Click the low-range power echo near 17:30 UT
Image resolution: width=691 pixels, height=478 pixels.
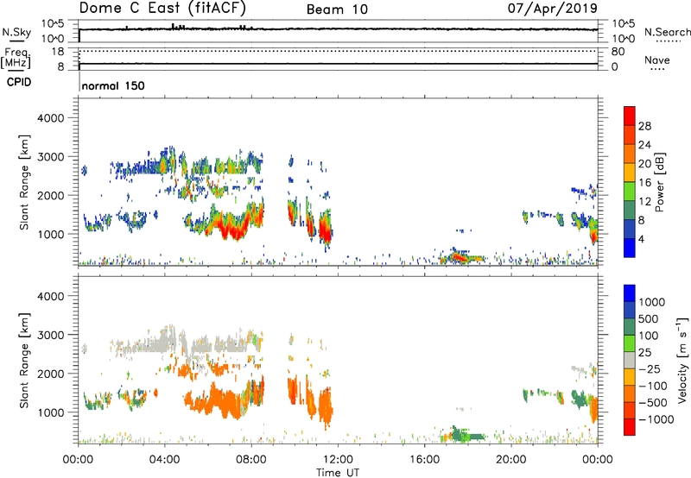click(x=460, y=256)
